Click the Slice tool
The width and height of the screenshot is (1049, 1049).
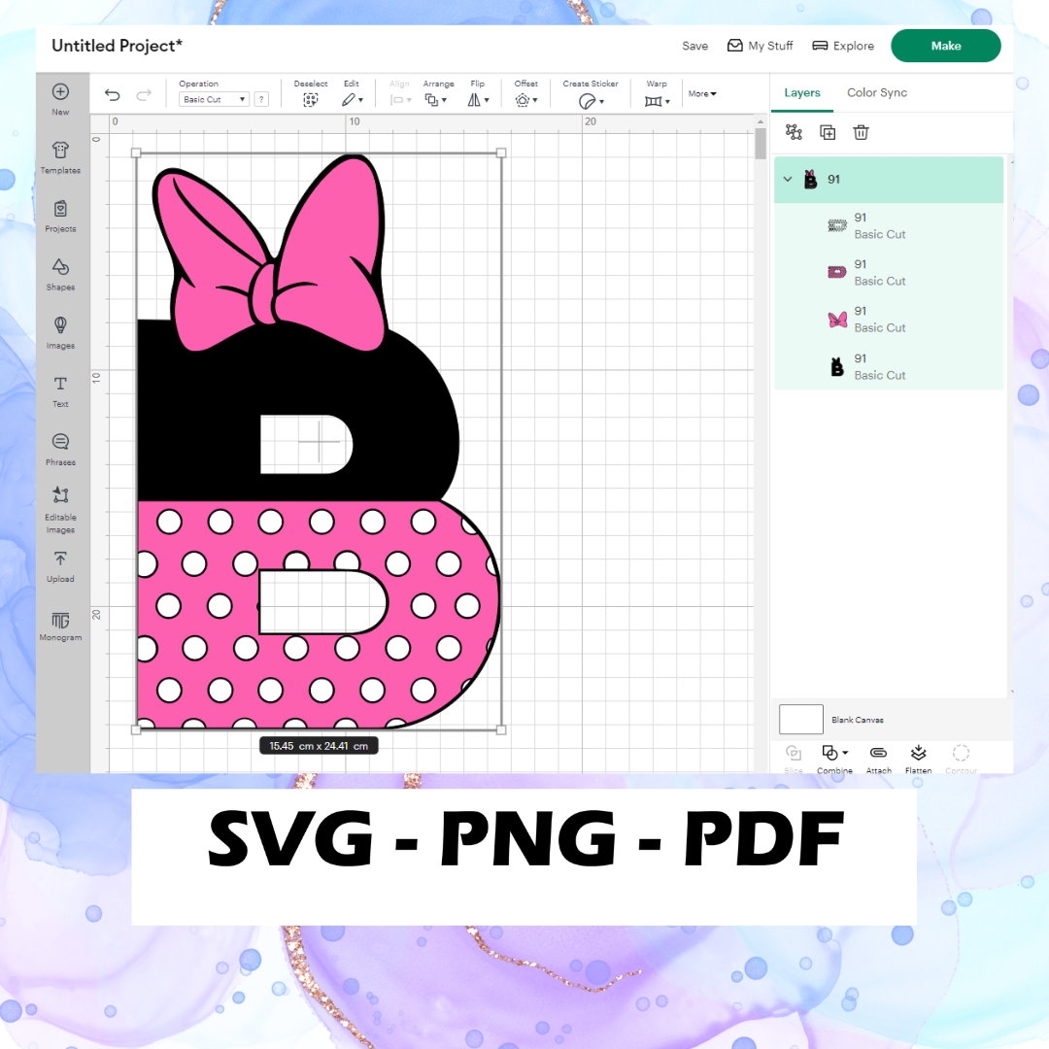coord(794,759)
